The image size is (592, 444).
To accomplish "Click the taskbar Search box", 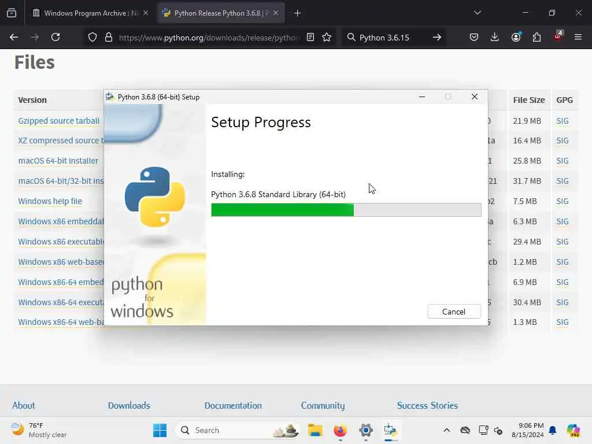I will tap(238, 430).
